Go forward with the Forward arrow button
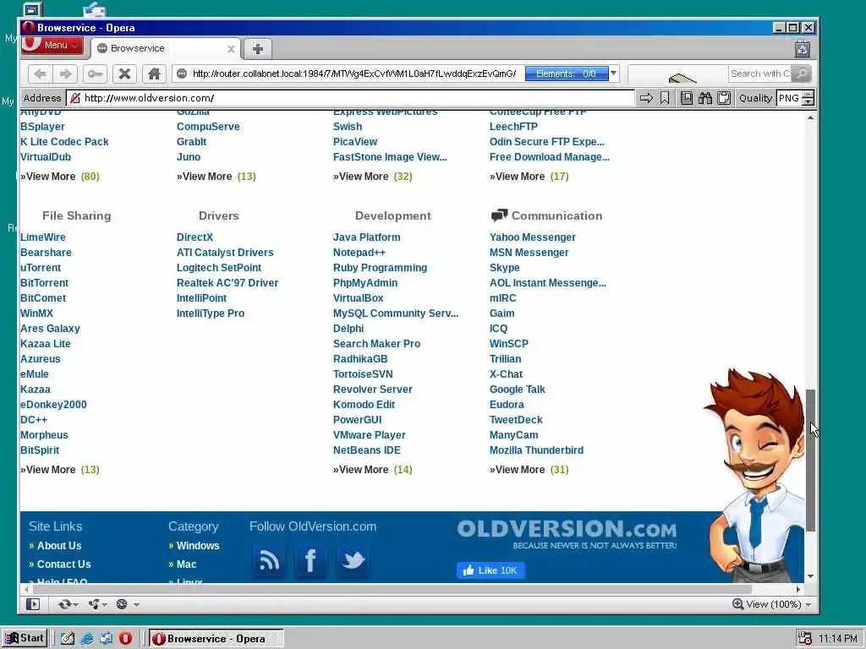Image resolution: width=866 pixels, height=649 pixels. 66,74
